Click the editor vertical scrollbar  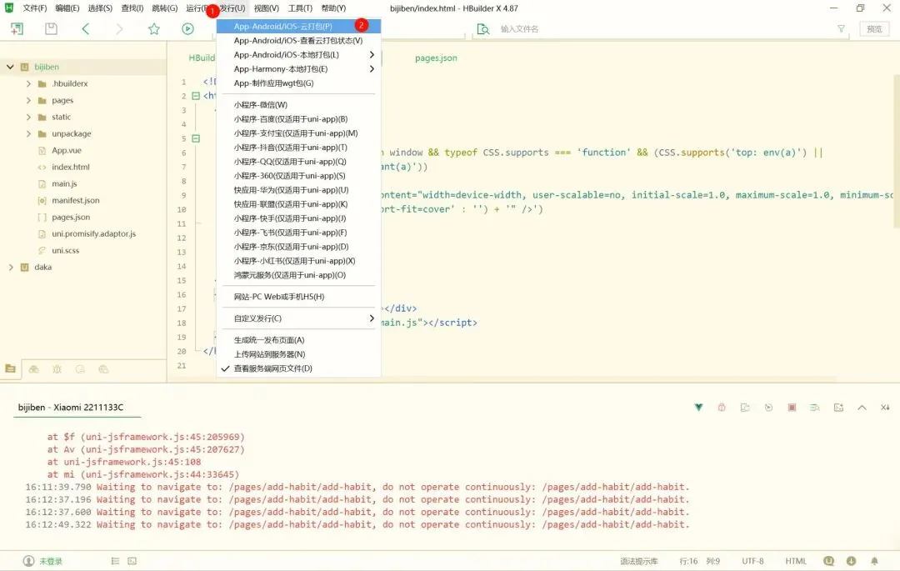[897, 150]
